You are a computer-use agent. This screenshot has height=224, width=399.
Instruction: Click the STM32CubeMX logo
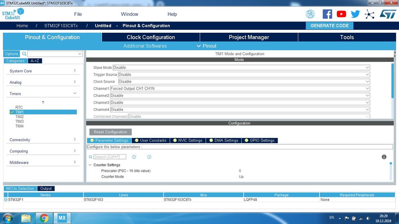(x=13, y=14)
